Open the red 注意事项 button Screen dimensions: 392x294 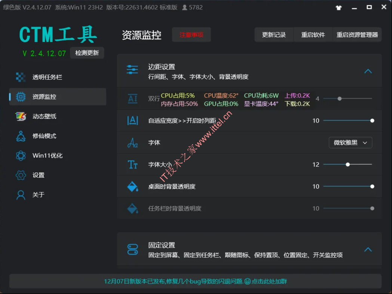pos(192,35)
